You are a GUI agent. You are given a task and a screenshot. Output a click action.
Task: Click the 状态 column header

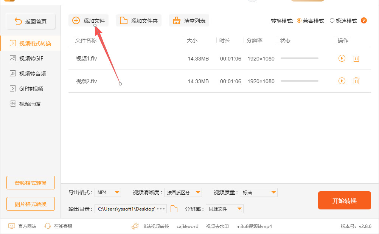point(285,40)
